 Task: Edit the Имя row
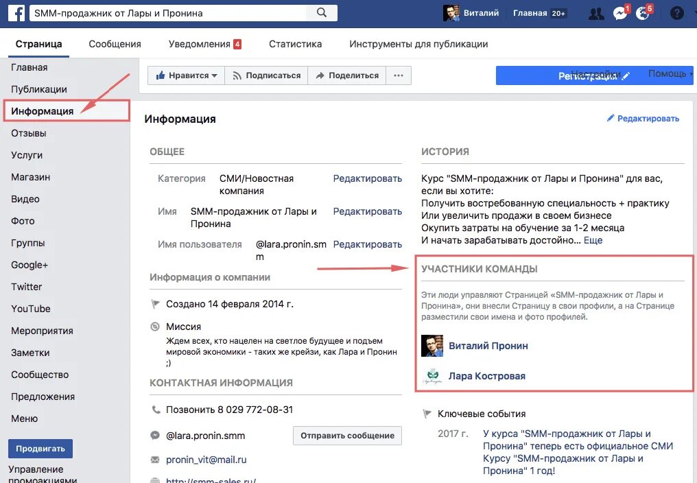click(368, 211)
